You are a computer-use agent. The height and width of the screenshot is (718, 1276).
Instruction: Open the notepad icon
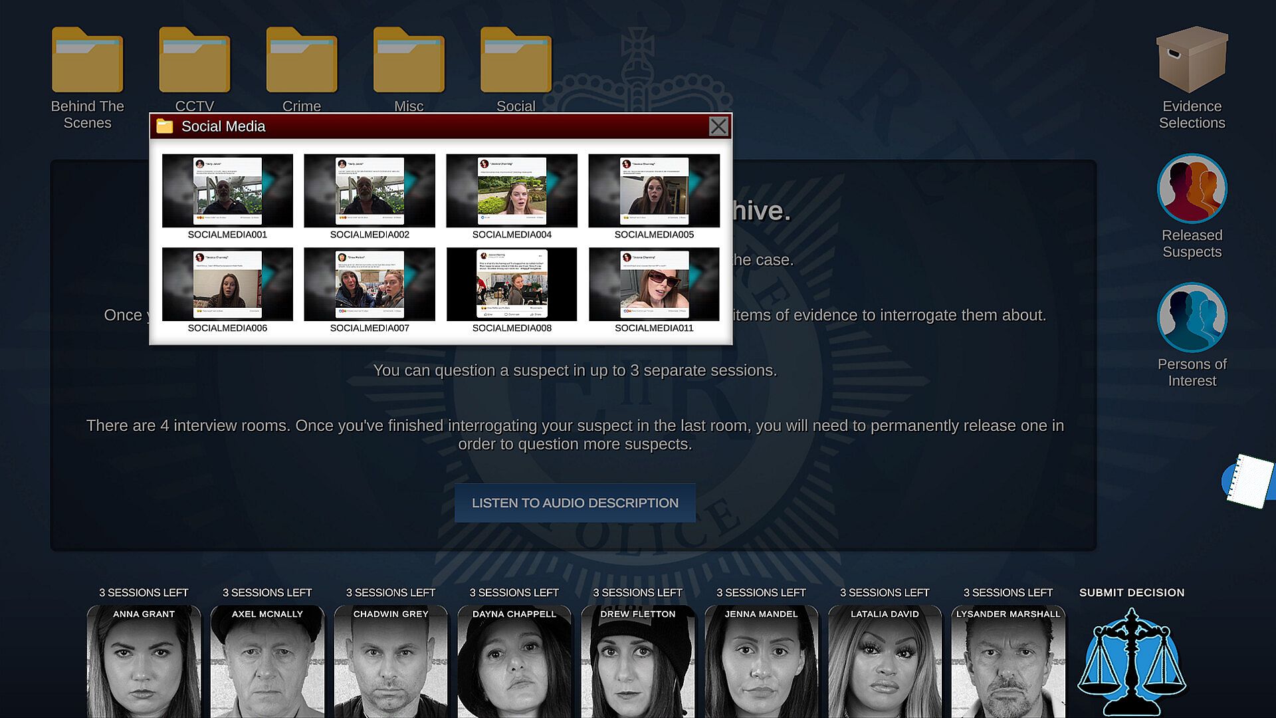coord(1249,481)
